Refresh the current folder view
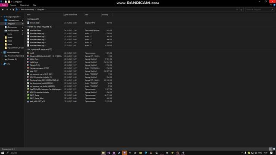 [241, 9]
